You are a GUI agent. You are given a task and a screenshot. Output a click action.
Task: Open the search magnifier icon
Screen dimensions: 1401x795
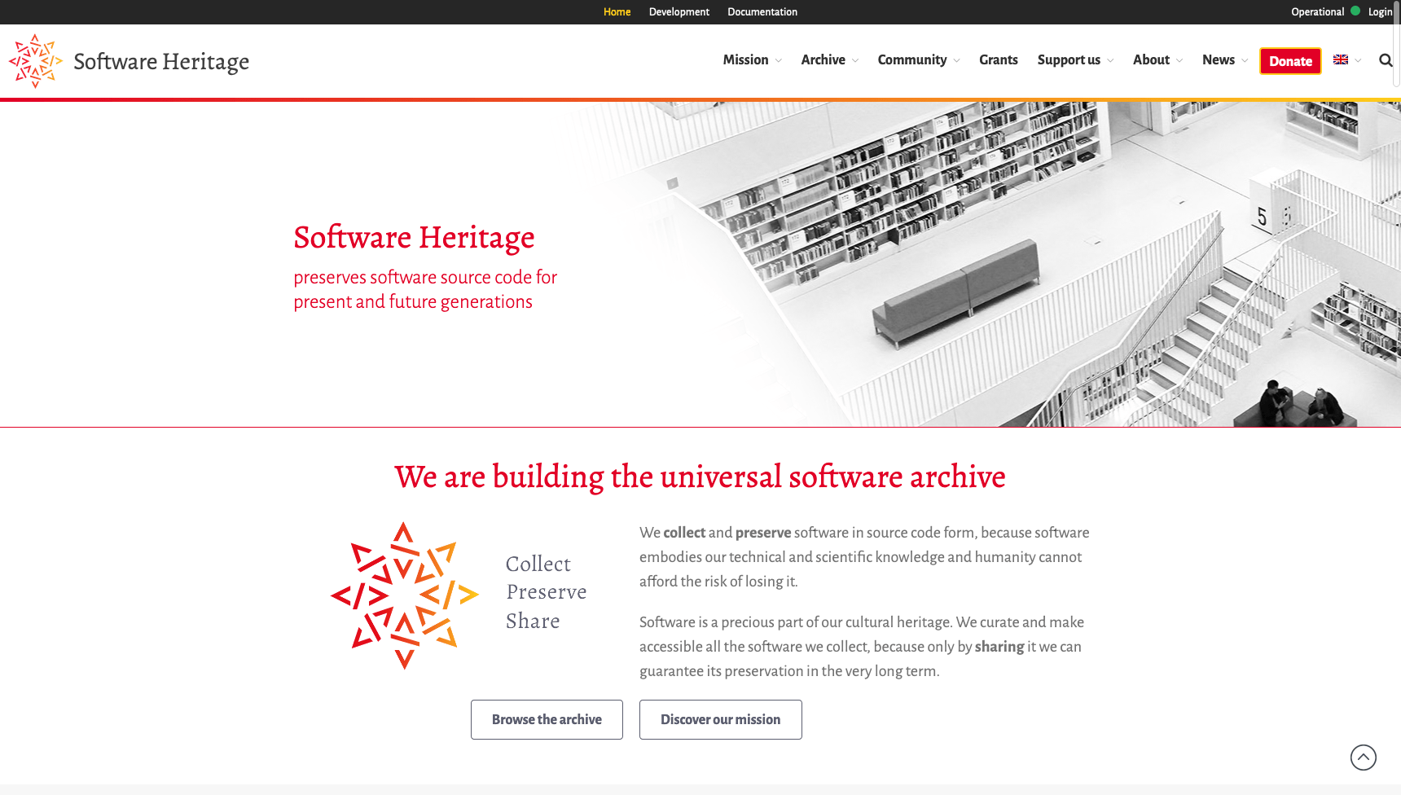click(1386, 60)
